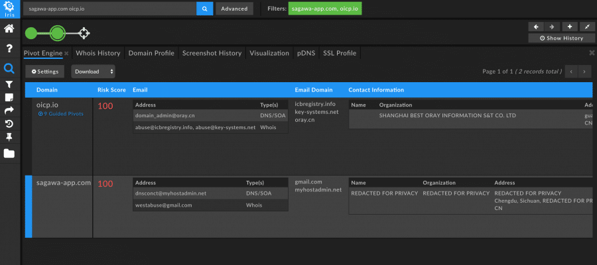
Task: Switch to the Domain Profile tab
Action: (151, 53)
